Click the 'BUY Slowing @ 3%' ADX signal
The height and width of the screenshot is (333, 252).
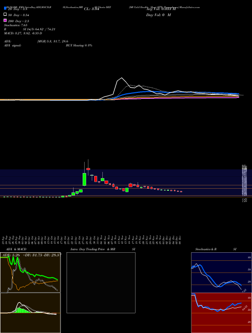(79, 45)
